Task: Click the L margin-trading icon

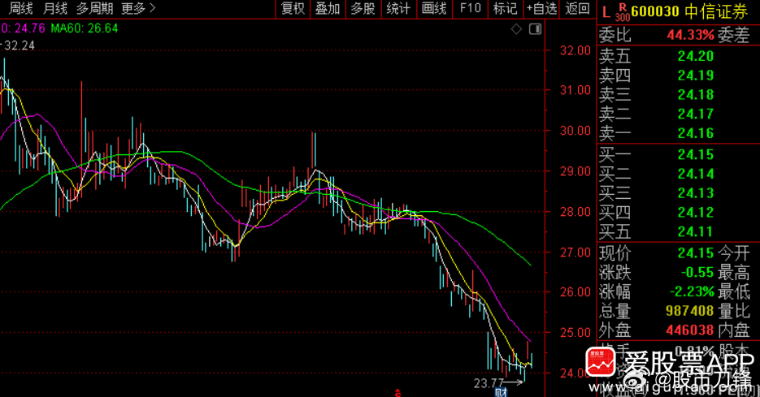Action: [x=606, y=11]
